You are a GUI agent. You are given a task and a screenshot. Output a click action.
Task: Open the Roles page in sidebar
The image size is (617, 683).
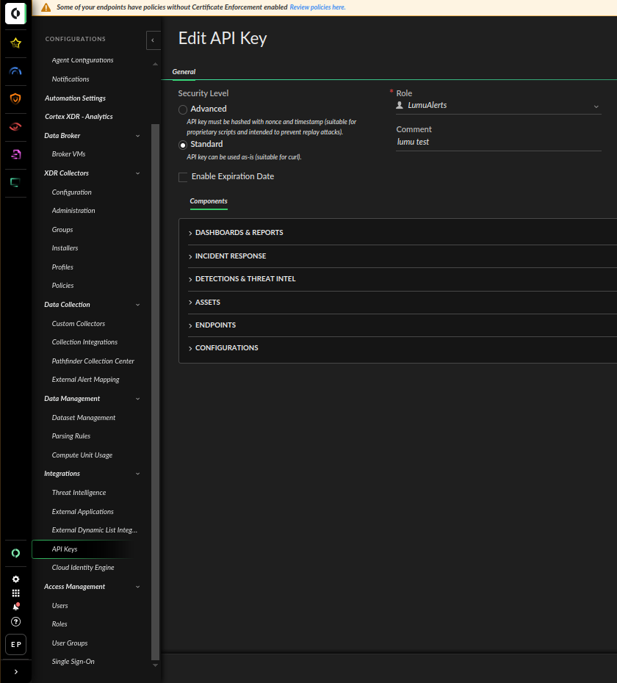pyautogui.click(x=59, y=624)
